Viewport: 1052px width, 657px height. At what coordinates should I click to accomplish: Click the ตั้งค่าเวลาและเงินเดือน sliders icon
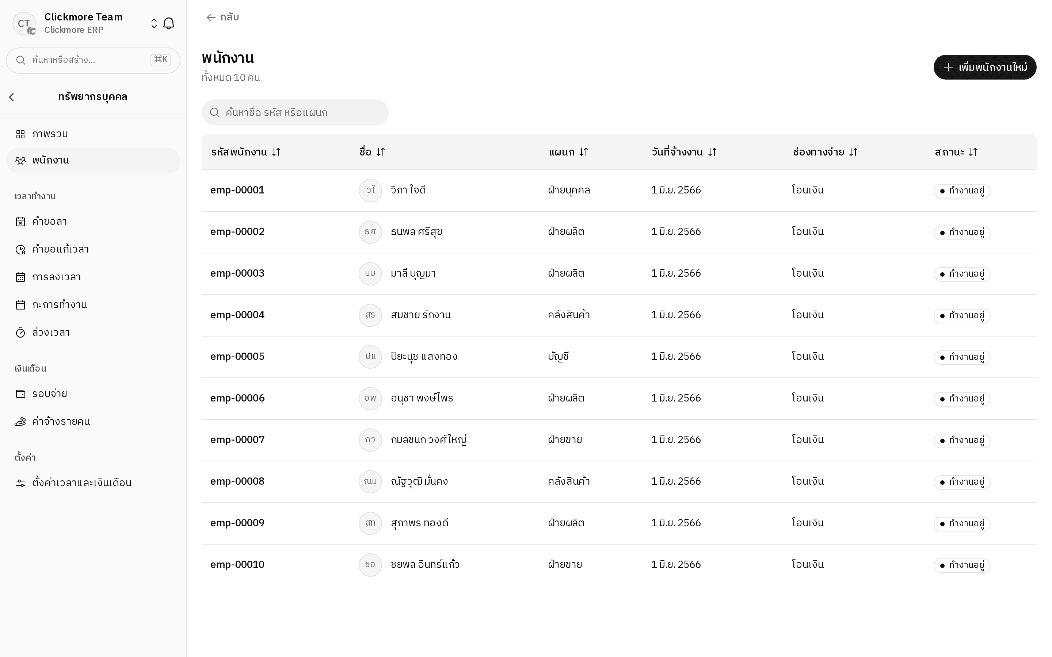point(20,483)
